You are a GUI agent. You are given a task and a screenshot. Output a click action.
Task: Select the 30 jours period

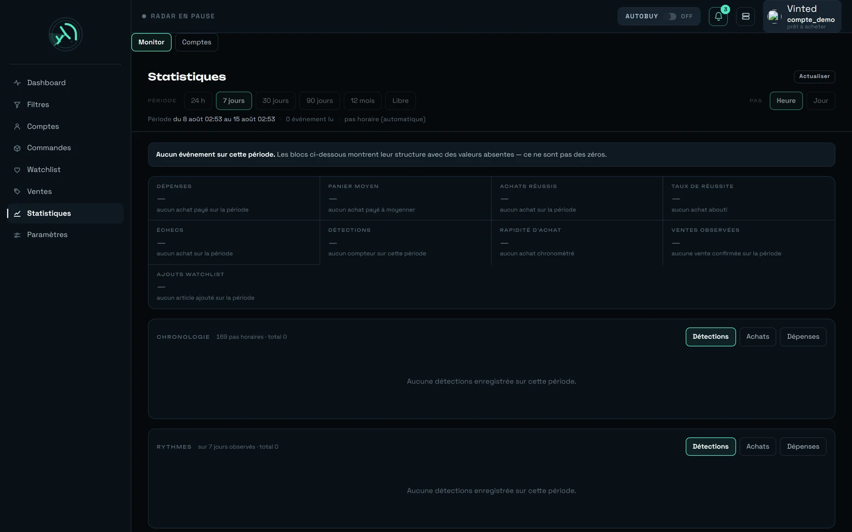tap(275, 101)
